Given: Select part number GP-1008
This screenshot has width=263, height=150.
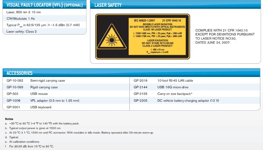Looking at the screenshot, I should coord(13,101).
